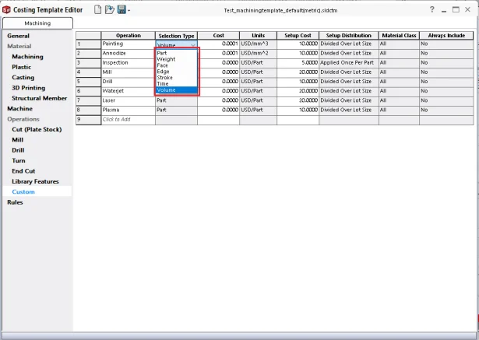This screenshot has height=340, width=479.
Task: Select Drill in Operations sidebar
Action: click(18, 150)
